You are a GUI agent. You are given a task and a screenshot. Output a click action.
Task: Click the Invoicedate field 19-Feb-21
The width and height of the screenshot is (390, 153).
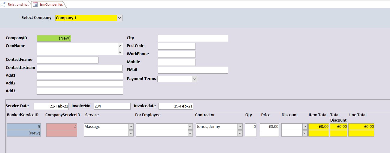pyautogui.click(x=176, y=106)
